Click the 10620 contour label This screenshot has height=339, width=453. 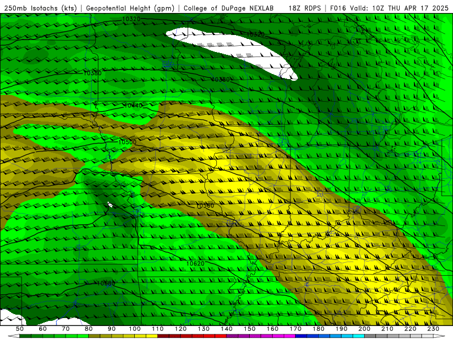tap(195, 263)
